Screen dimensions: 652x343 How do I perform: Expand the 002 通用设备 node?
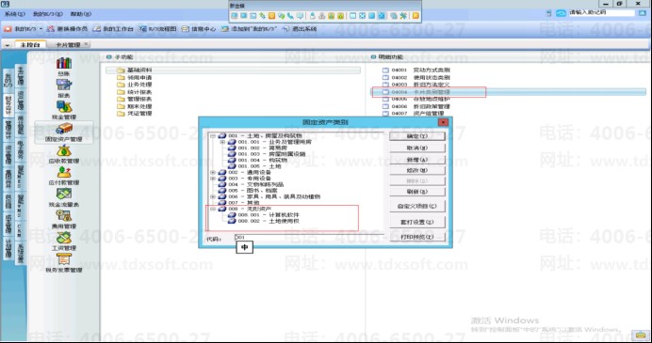click(213, 172)
